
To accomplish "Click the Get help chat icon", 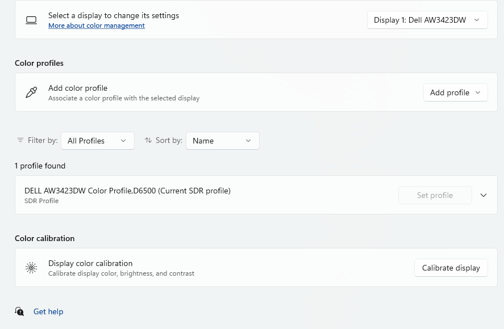I will pos(19,311).
